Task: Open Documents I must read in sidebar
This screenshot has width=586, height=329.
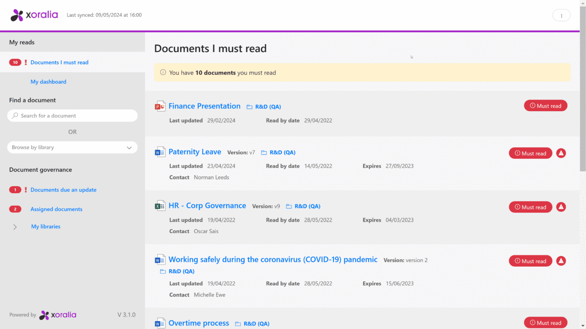Action: point(59,62)
